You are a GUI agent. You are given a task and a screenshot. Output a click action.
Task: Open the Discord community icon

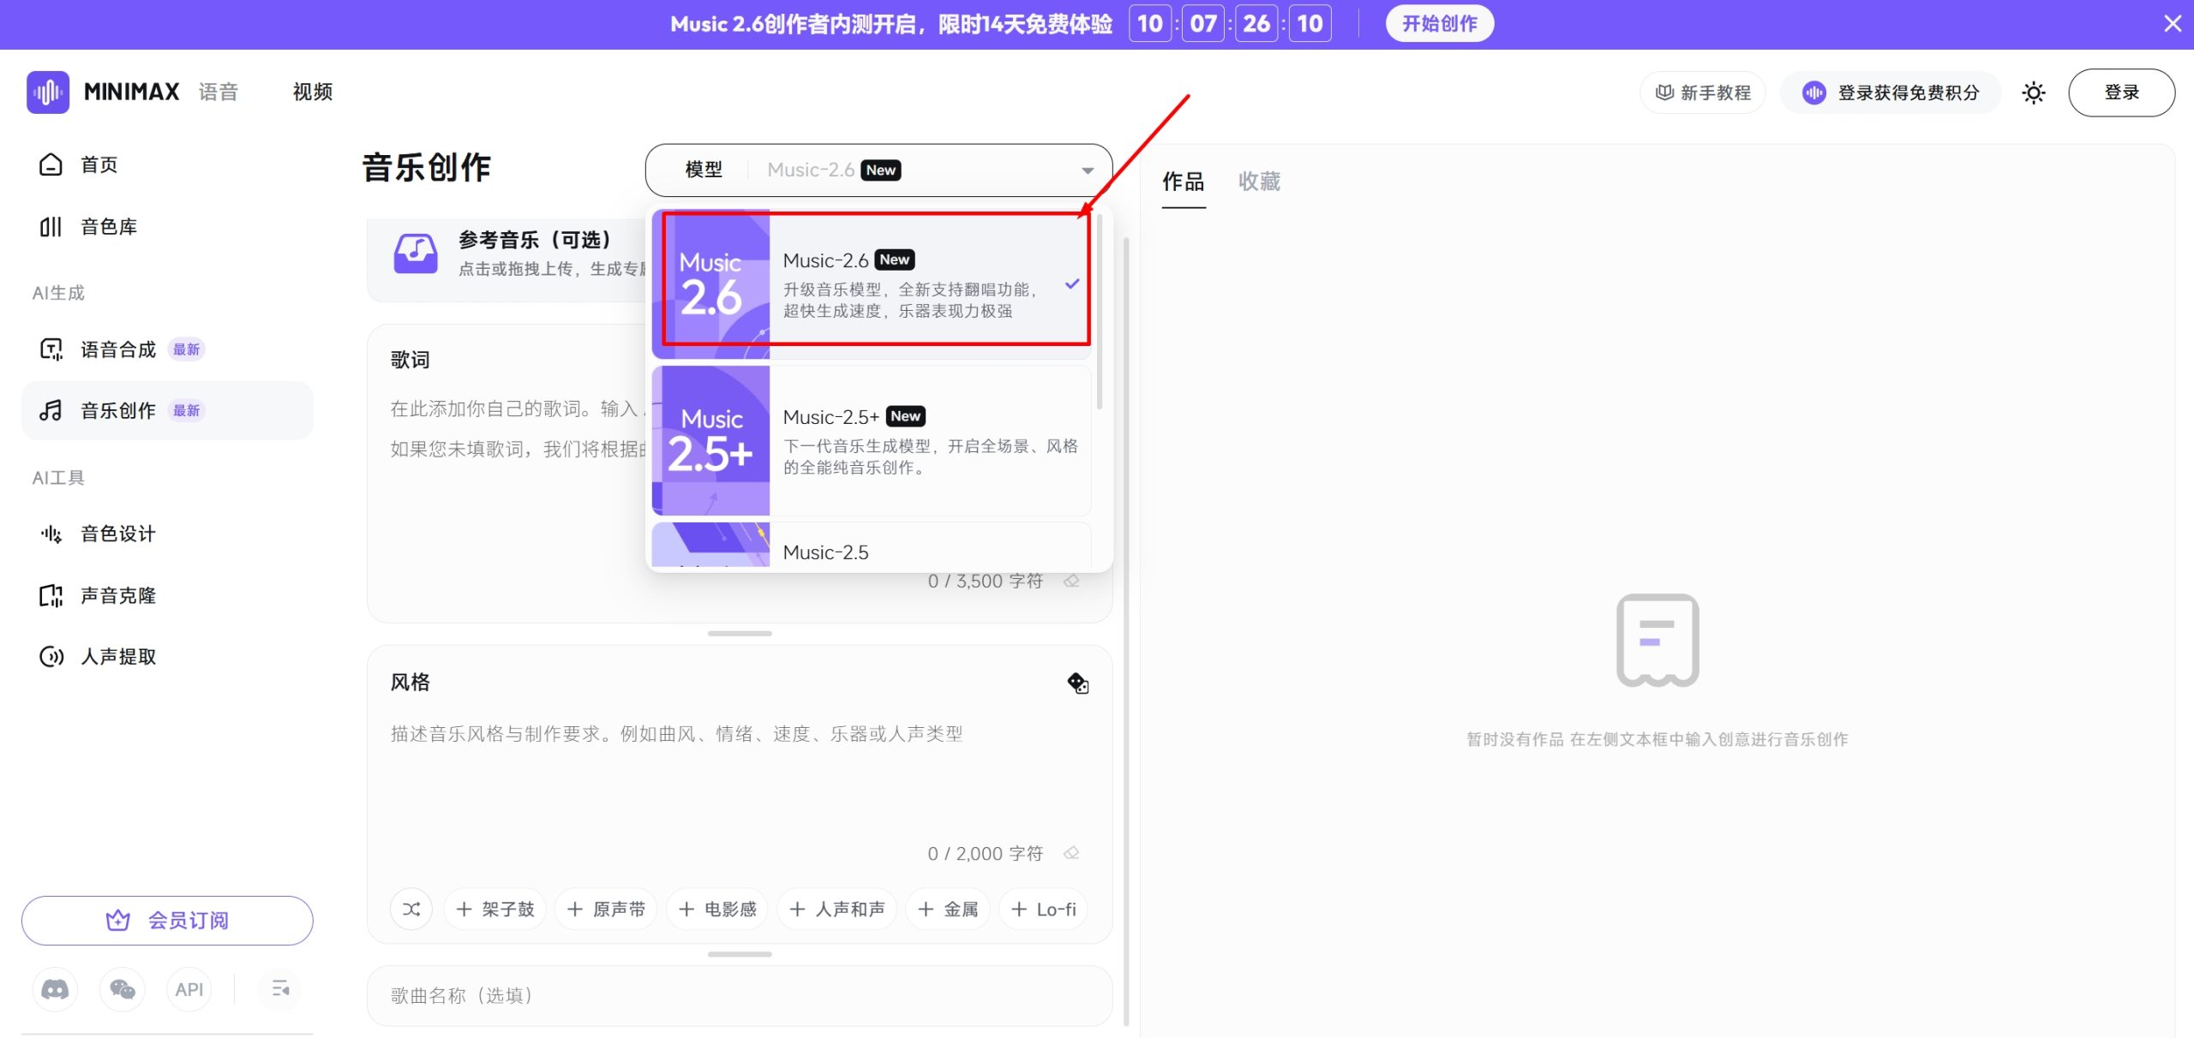pyautogui.click(x=54, y=989)
